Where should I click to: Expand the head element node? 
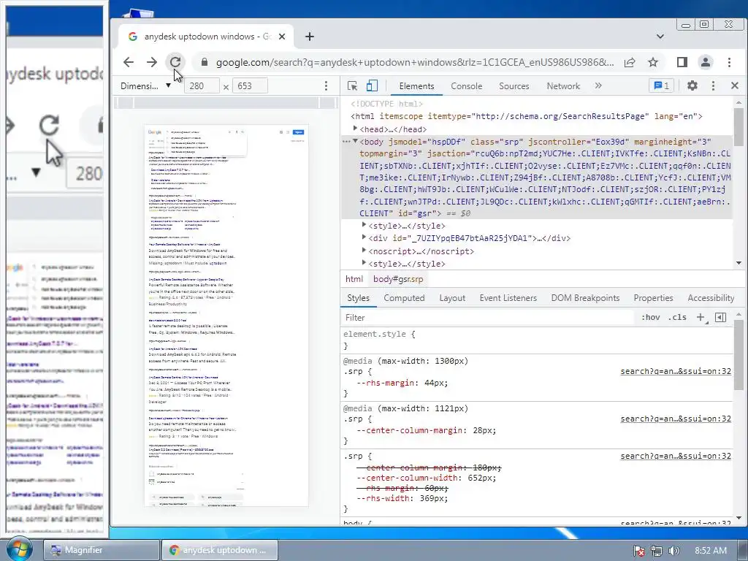pos(355,129)
